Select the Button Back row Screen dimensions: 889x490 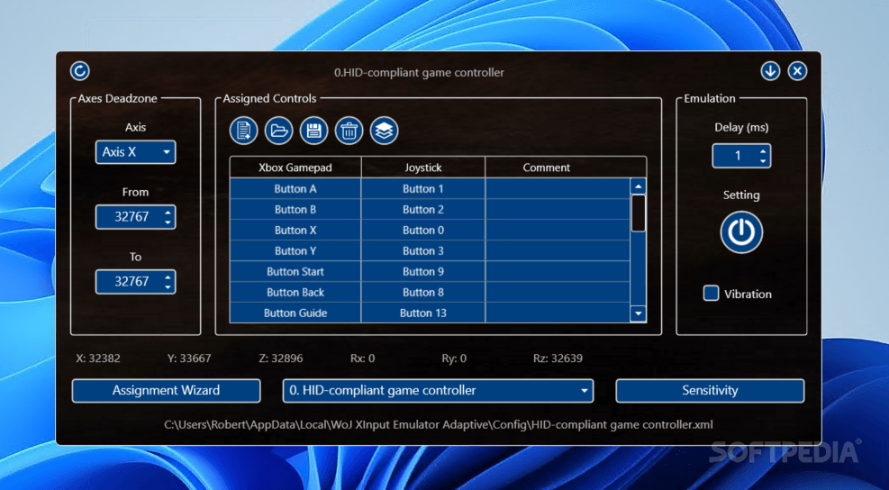430,292
